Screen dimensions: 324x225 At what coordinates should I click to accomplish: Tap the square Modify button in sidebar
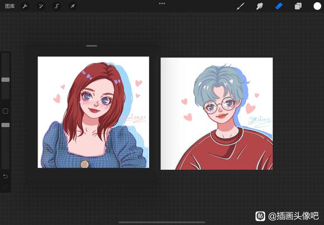pos(6,111)
